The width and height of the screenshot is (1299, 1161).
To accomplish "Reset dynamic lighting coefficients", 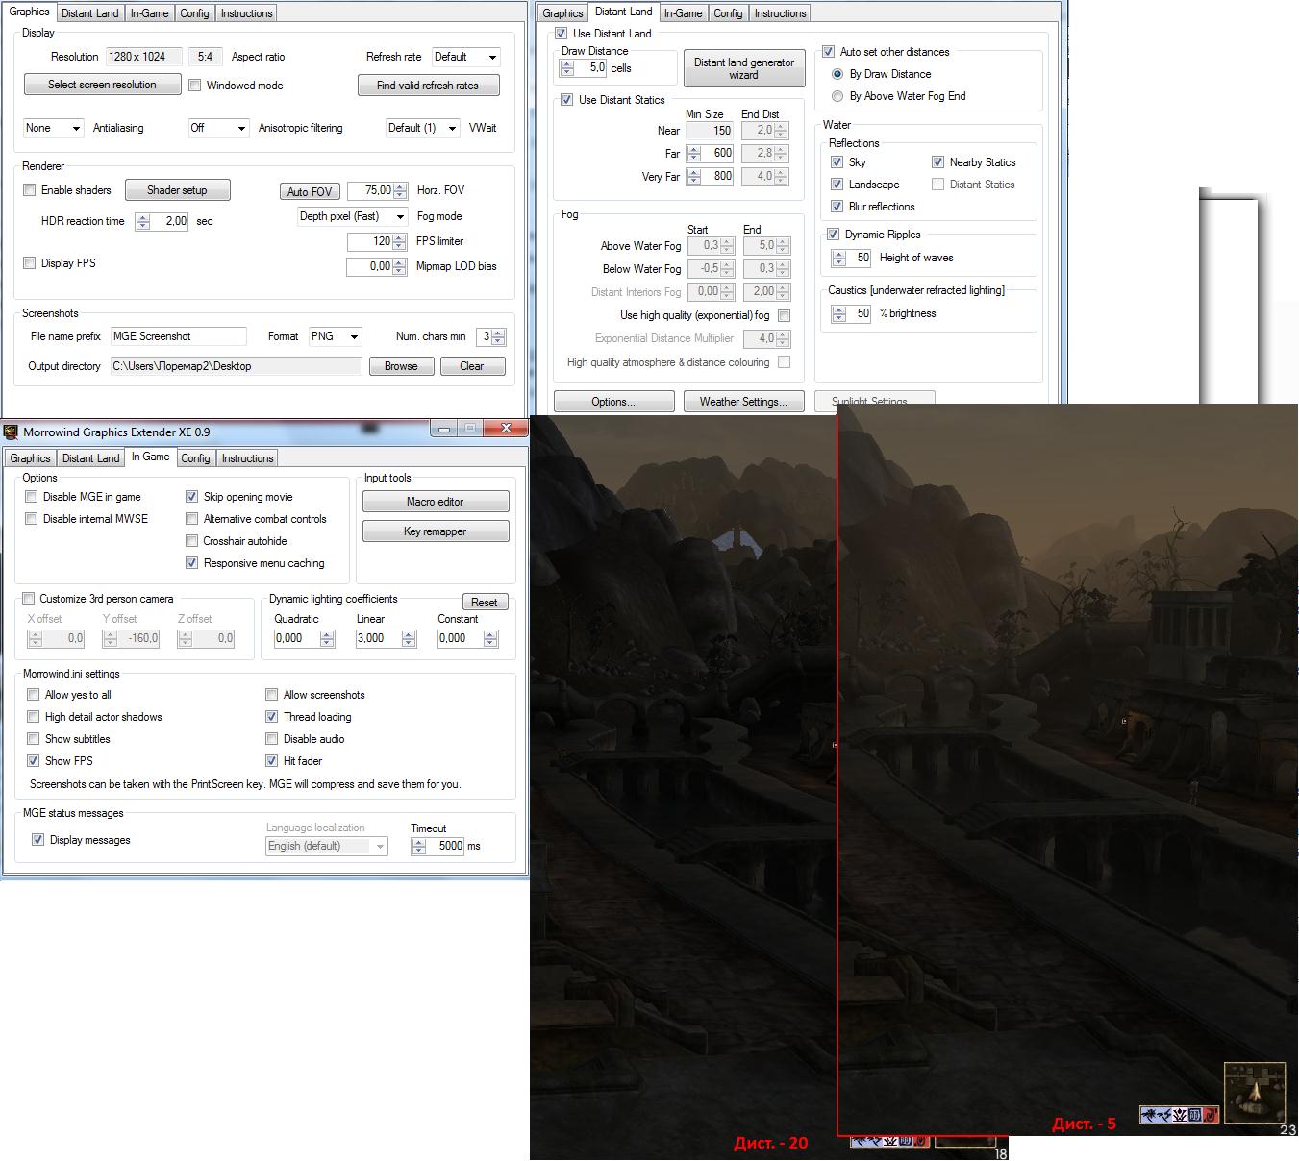I will (x=485, y=603).
